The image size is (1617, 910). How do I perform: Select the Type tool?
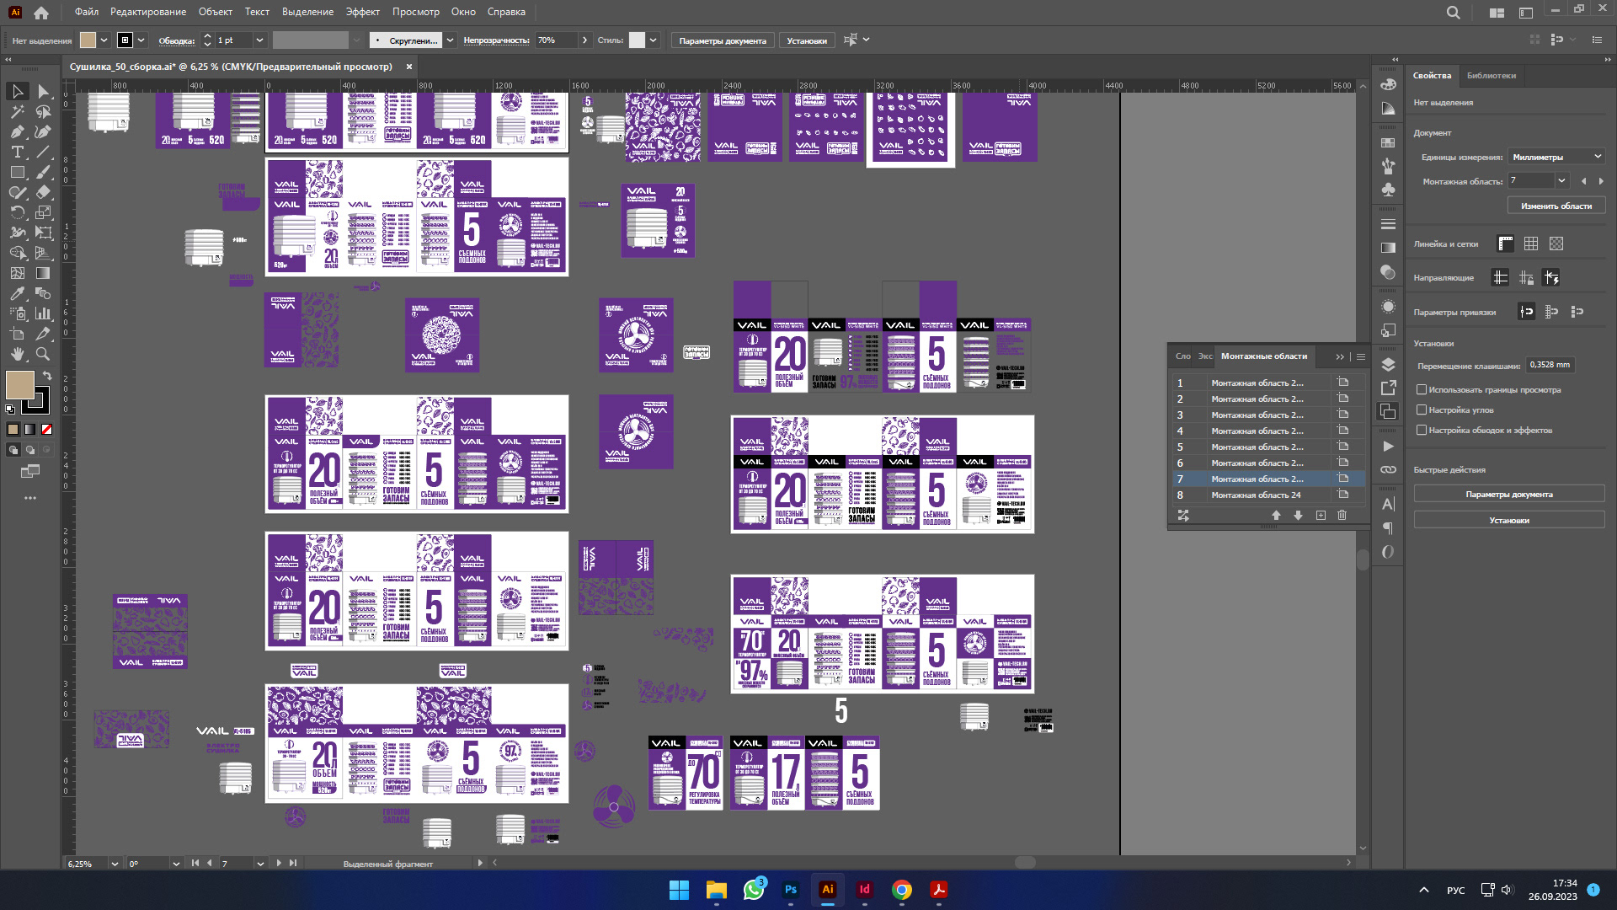(17, 152)
